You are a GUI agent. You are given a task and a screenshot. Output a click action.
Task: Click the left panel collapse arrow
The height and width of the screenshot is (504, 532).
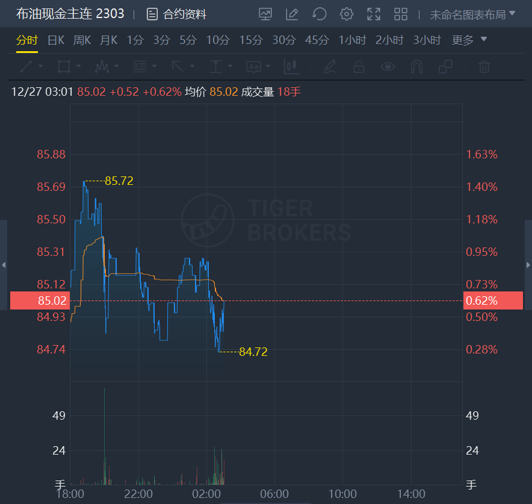[4, 265]
